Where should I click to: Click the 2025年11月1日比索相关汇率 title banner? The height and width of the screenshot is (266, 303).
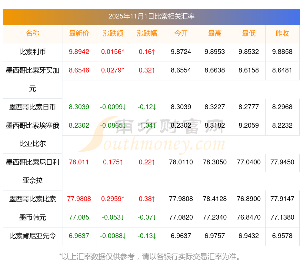[x=151, y=16]
